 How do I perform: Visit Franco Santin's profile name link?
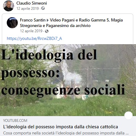32,20
